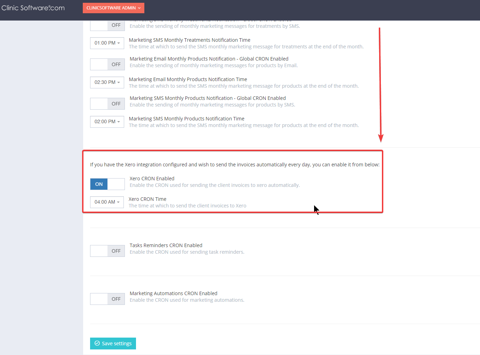Click the Xero integration description sentence
The height and width of the screenshot is (355, 480).
click(235, 165)
